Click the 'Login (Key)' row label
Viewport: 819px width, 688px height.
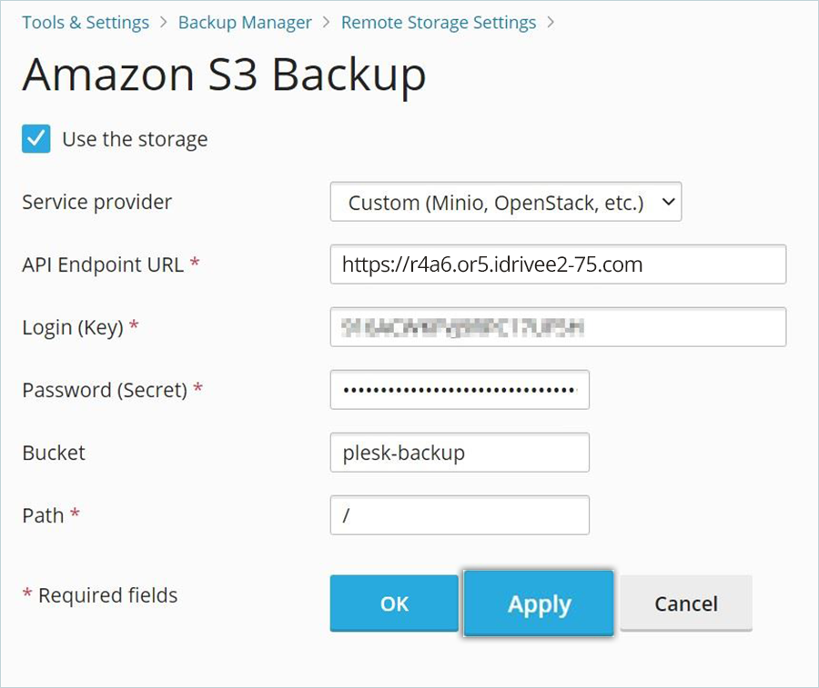[x=73, y=327]
